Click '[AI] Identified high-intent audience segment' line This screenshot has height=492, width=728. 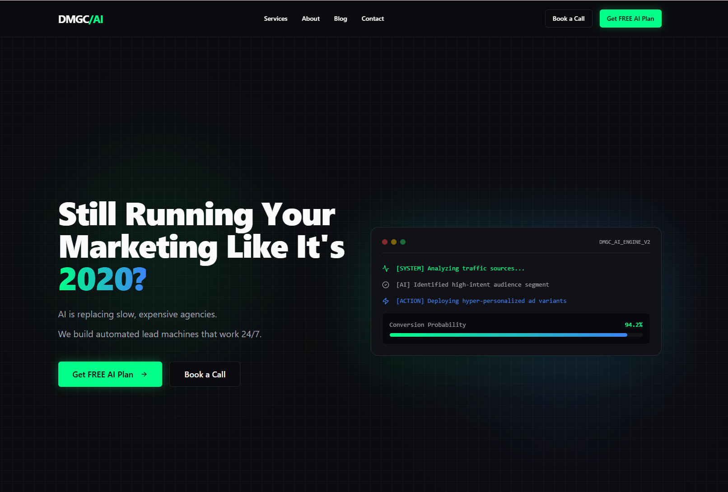click(472, 285)
